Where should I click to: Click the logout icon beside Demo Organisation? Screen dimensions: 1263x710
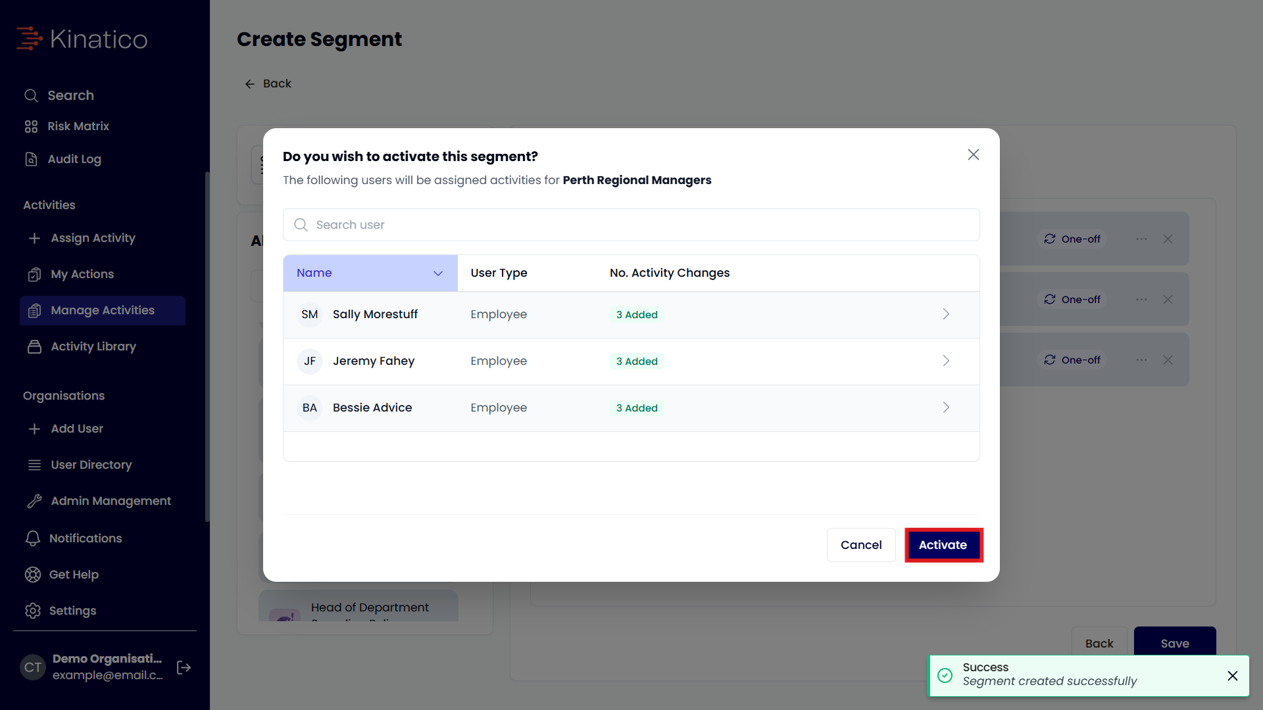click(184, 667)
